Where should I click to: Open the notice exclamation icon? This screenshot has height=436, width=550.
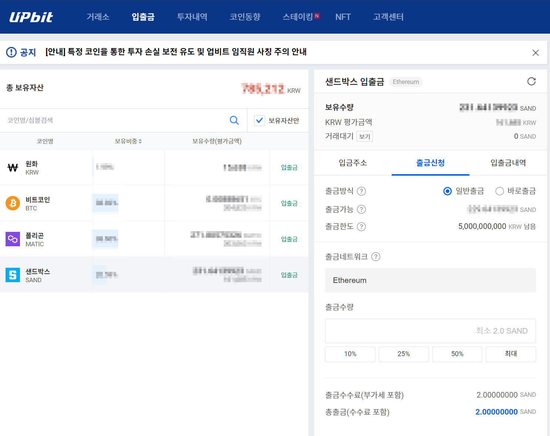[x=11, y=52]
